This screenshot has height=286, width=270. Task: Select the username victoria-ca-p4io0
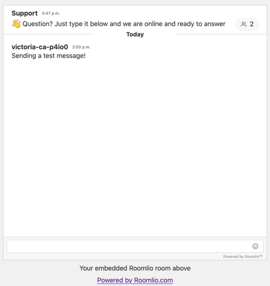[x=40, y=47]
